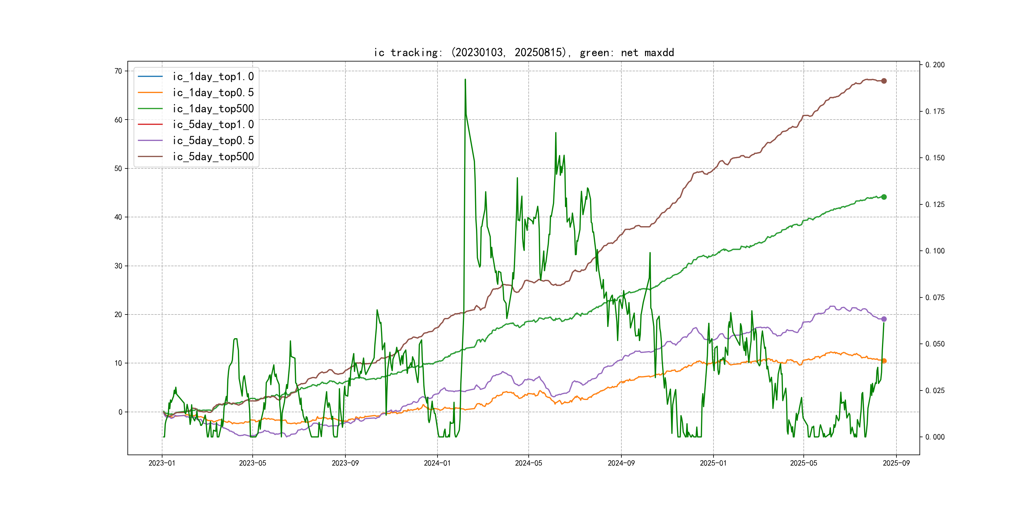Click the purple endpoint marker dot
The height and width of the screenshot is (511, 1022).
click(884, 319)
